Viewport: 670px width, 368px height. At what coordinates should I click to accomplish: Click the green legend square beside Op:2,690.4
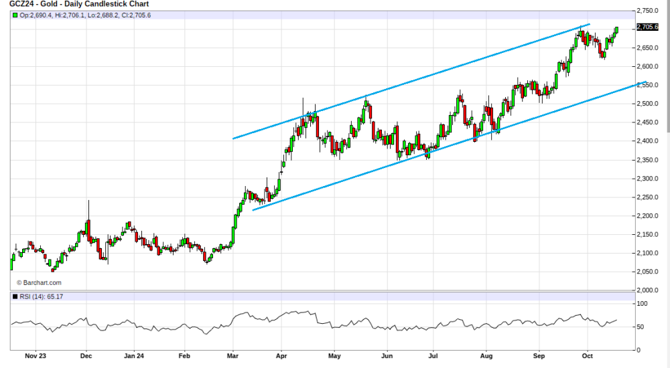coord(14,15)
